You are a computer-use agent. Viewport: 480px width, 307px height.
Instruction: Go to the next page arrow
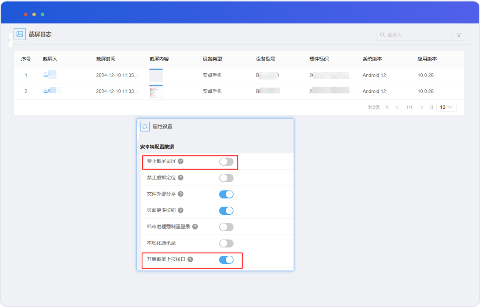pos(421,107)
